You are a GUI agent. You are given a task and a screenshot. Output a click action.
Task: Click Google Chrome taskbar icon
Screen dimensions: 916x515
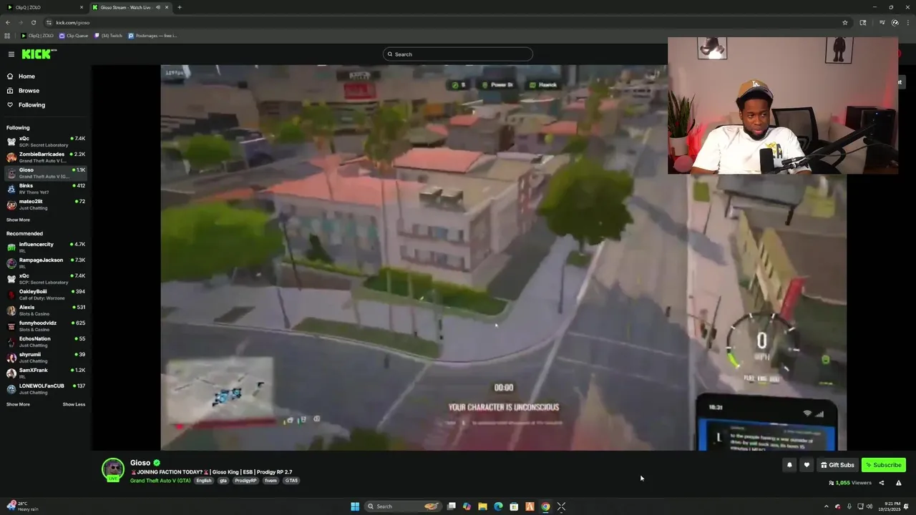(545, 506)
